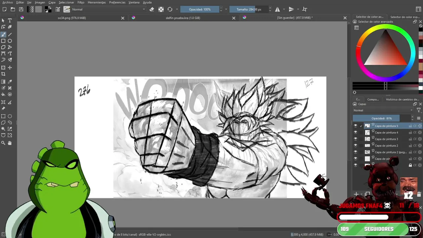This screenshot has width=423, height=238.
Task: Switch to delfin prueba.kra document tab
Action: coord(183,18)
